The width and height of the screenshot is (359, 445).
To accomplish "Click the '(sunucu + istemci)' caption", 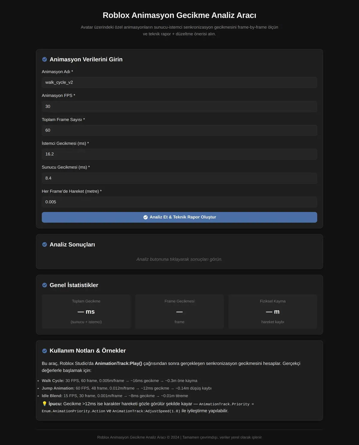I will 86,322.
